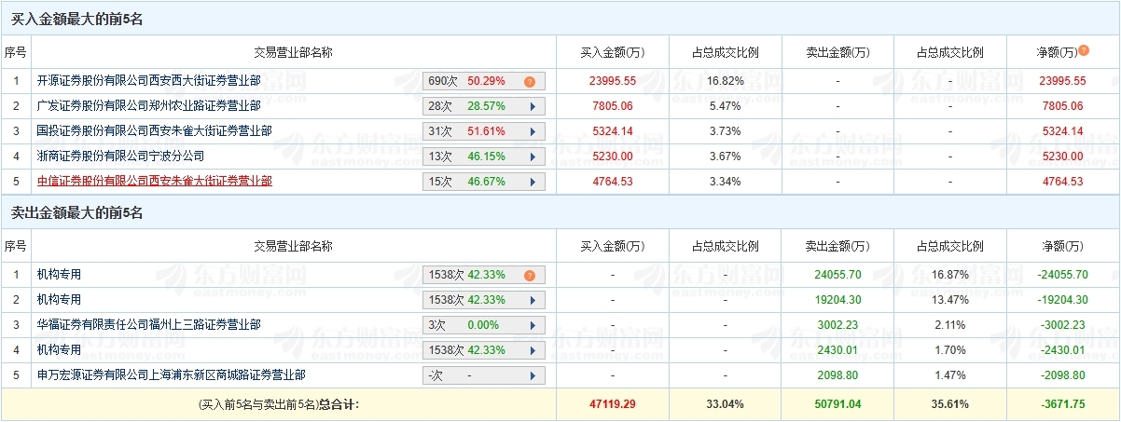1121x422 pixels.
Task: Open 申万宏源上海浦东新区商城路营业部 link
Action: 171,375
